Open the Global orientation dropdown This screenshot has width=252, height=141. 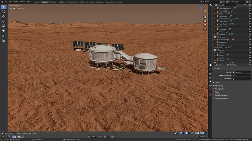click(x=93, y=137)
